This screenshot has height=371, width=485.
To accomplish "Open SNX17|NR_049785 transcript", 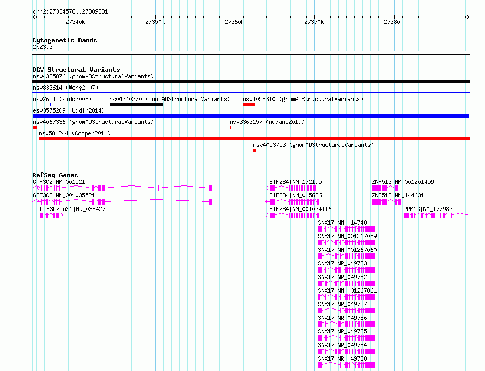I will 342,331.
